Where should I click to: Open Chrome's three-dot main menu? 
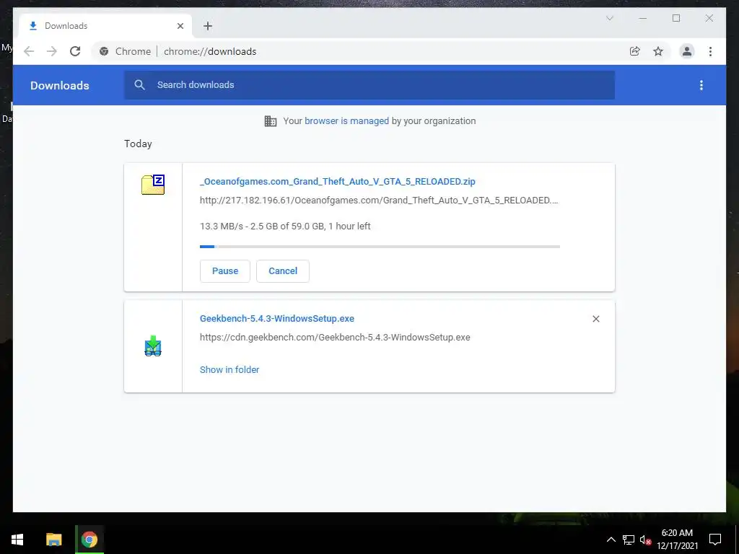(x=710, y=51)
